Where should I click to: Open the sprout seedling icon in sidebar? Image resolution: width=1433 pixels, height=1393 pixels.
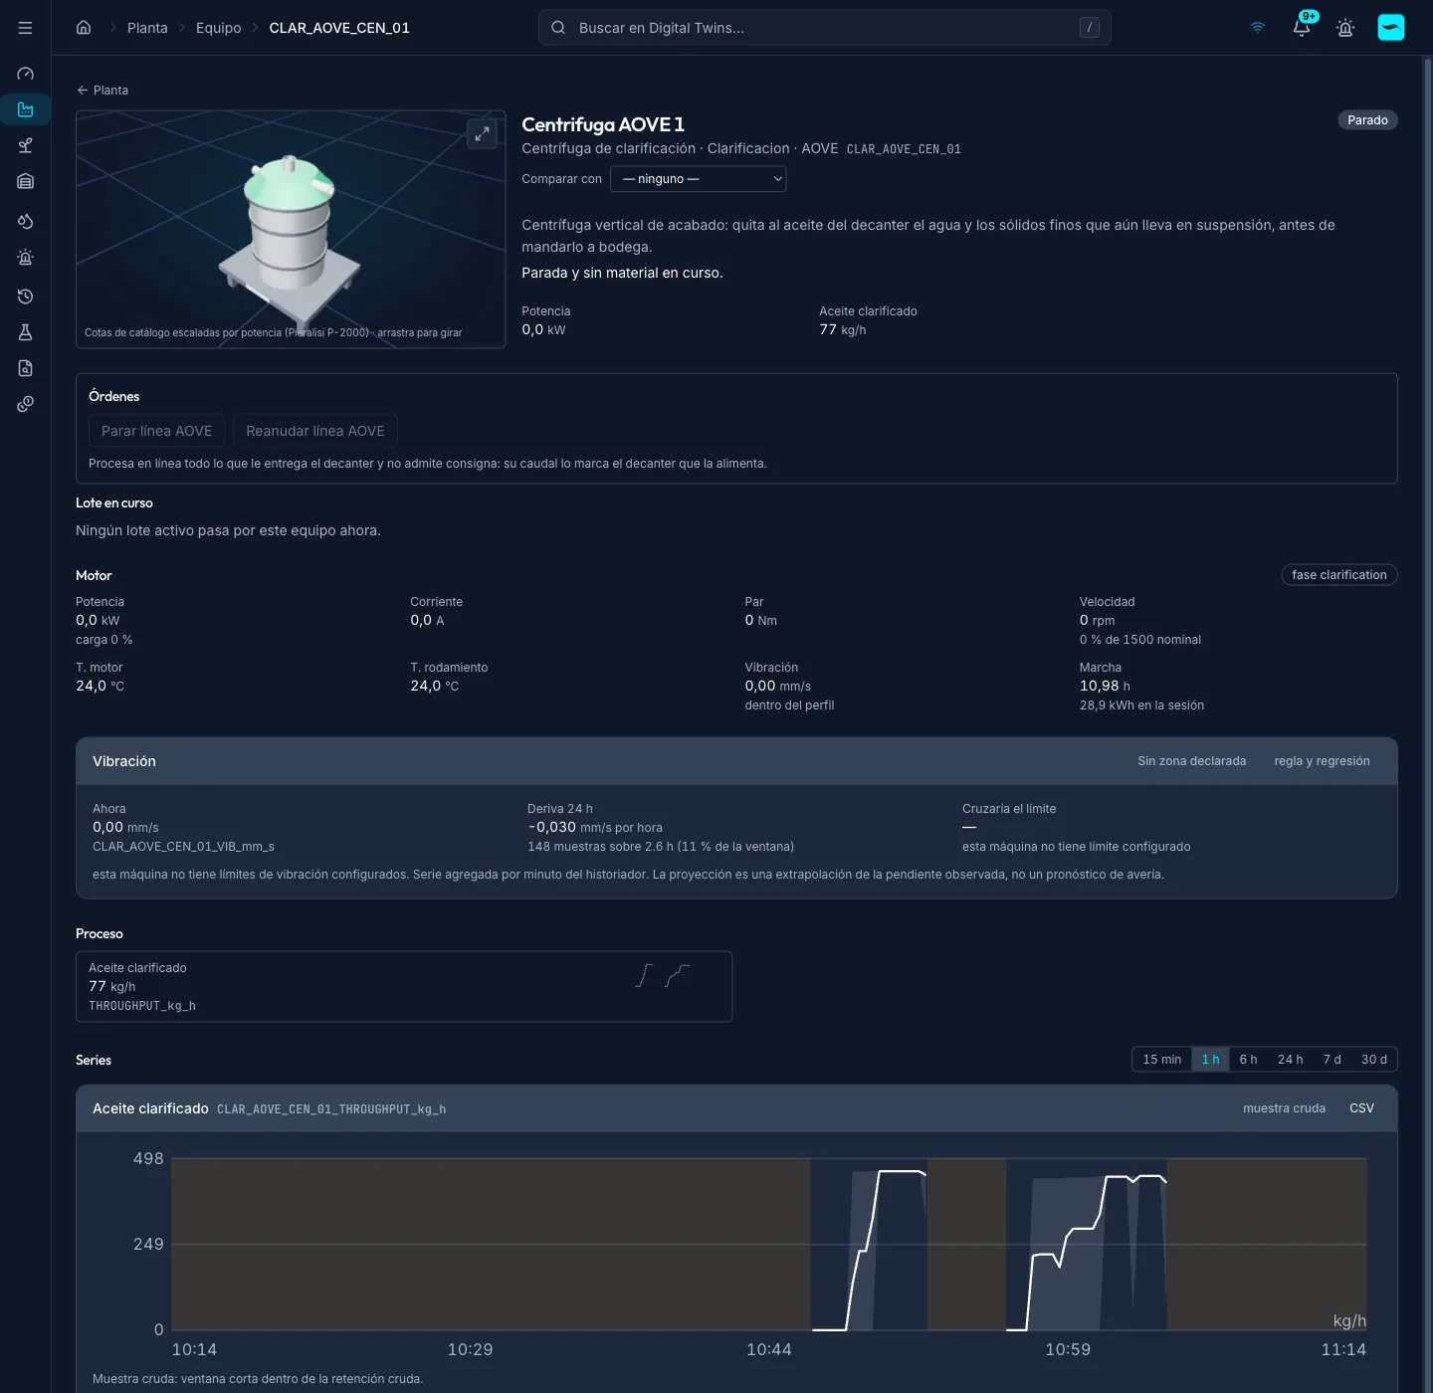click(25, 145)
